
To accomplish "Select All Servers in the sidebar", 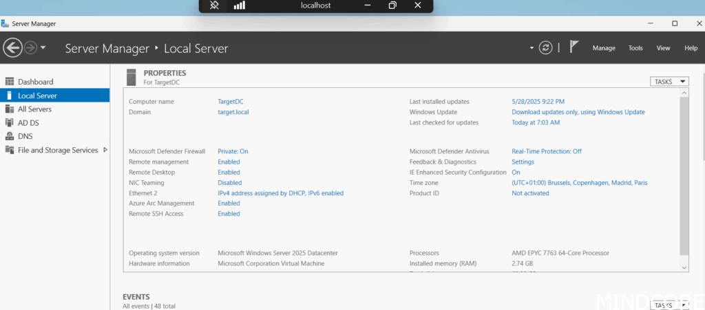I will pyautogui.click(x=34, y=109).
